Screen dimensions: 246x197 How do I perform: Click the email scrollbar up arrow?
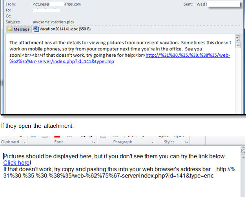coord(238,45)
